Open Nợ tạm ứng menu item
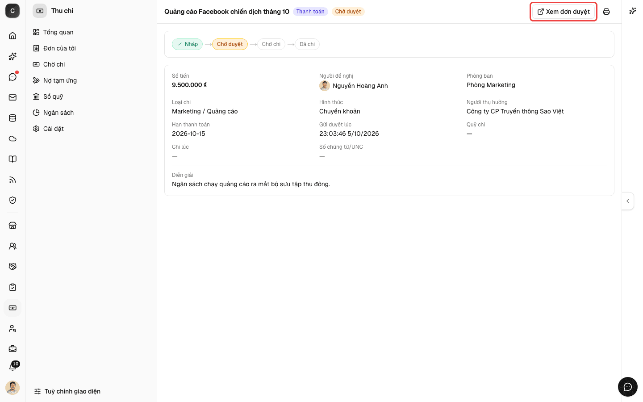This screenshot has width=643, height=402. point(91,80)
